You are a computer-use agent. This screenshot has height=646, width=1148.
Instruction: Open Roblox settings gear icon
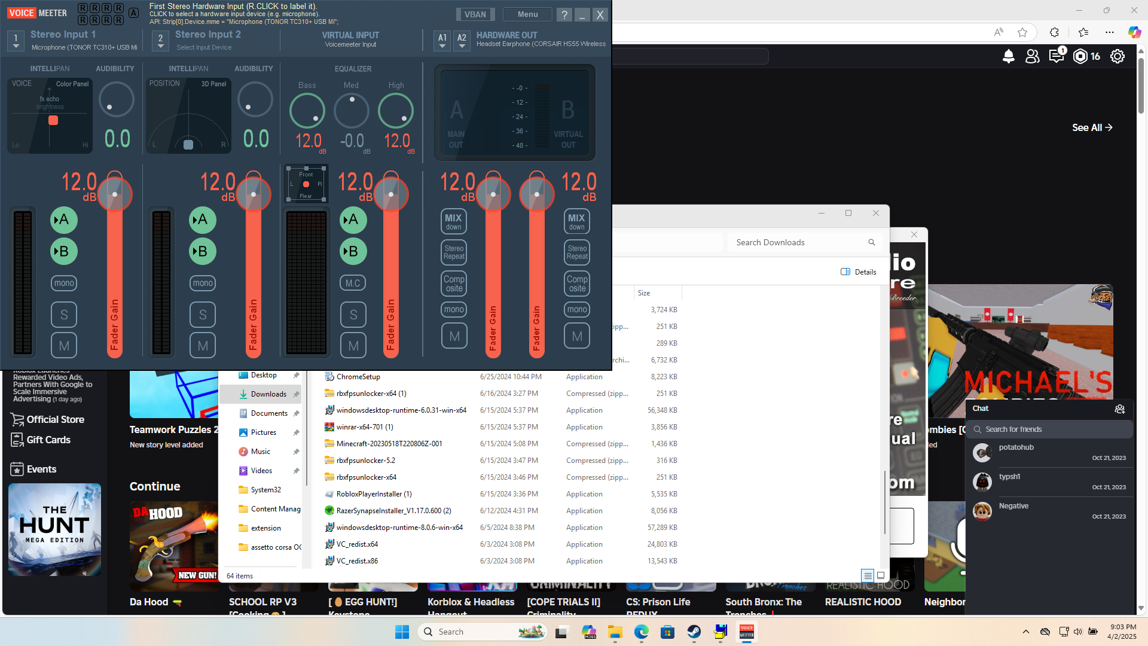coord(1117,56)
